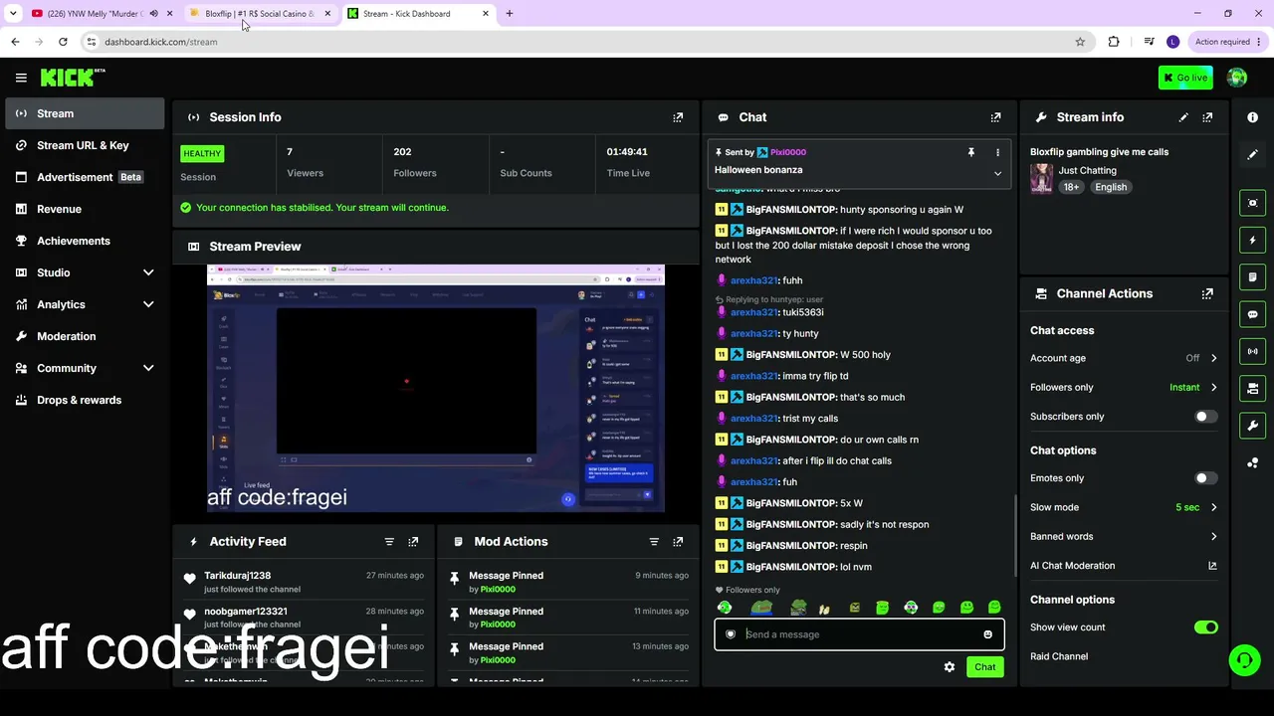Switch to the Bloxflip browser tab

260,14
